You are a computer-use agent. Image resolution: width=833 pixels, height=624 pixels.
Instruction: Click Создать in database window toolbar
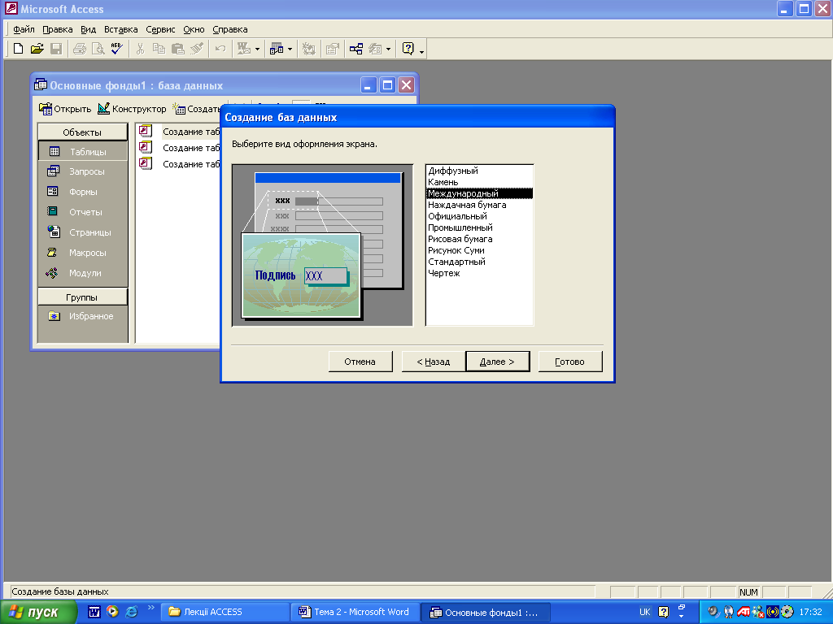[196, 109]
